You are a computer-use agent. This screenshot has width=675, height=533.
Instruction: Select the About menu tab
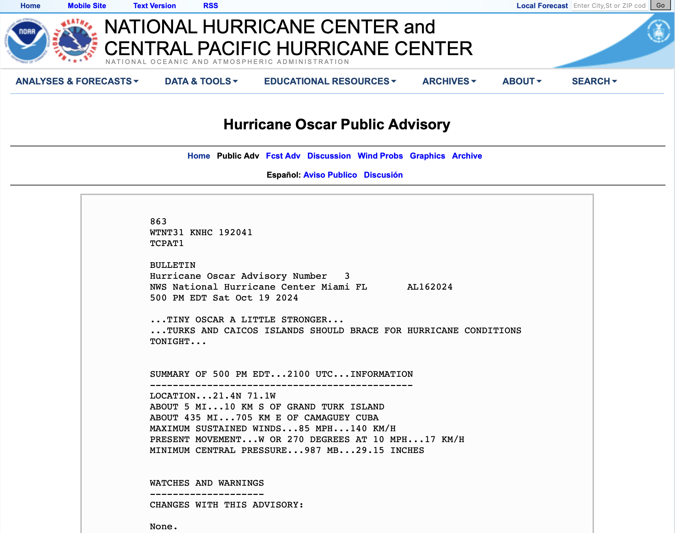pos(520,82)
